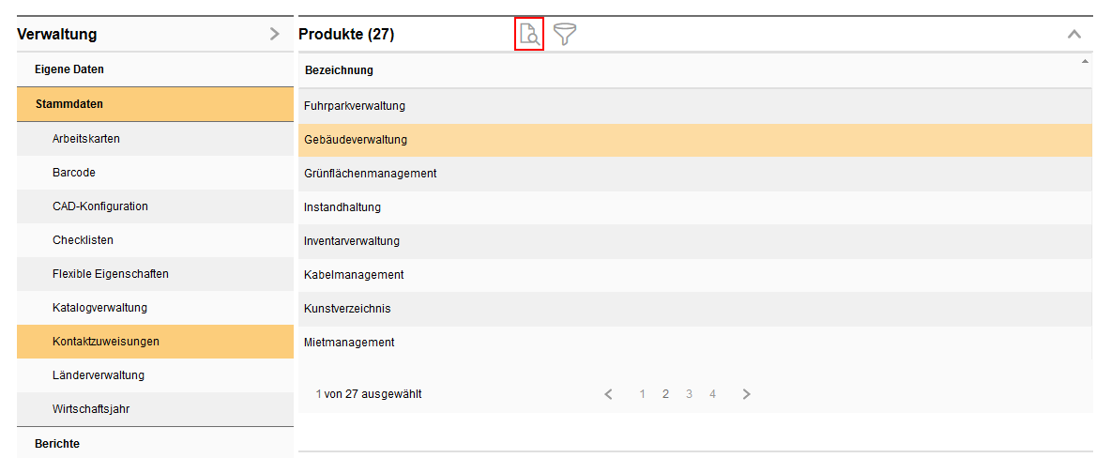This screenshot has width=1111, height=458.
Task: Open the filter funnel icon
Action: click(x=565, y=36)
